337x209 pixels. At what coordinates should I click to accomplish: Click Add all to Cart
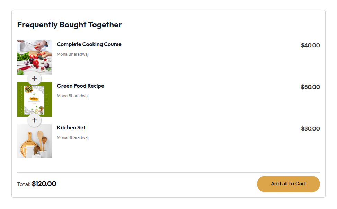tap(289, 184)
